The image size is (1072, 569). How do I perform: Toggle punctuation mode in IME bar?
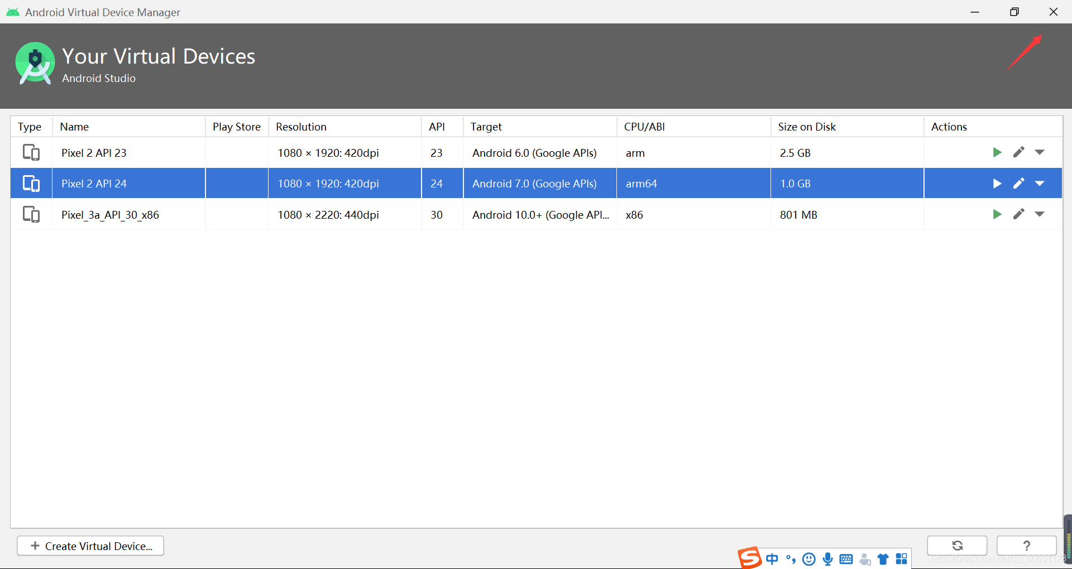[791, 559]
